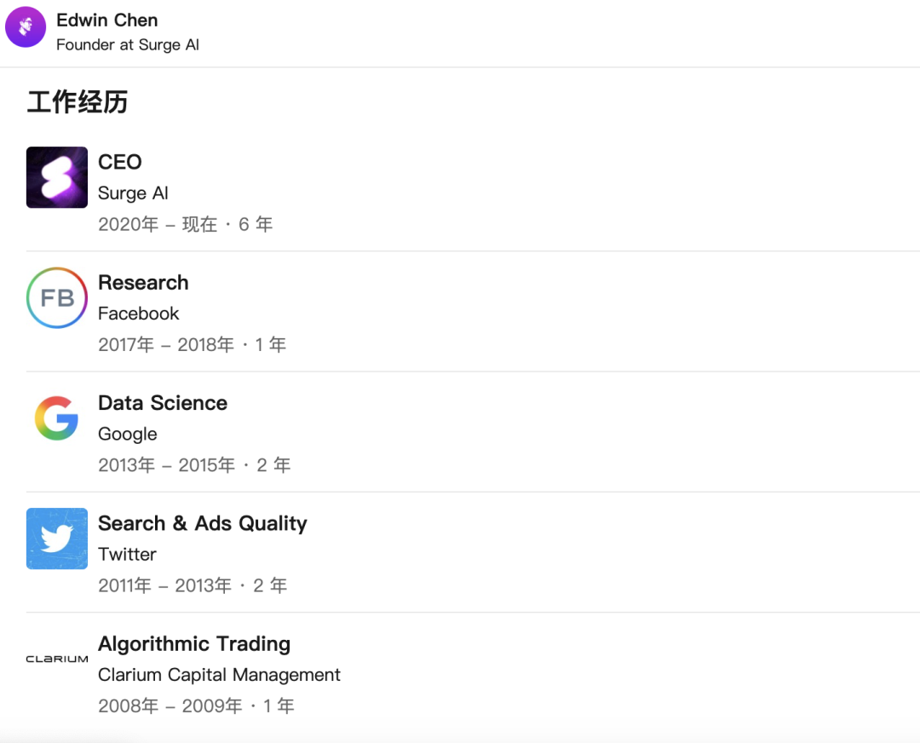The height and width of the screenshot is (743, 920).
Task: Click the Twitter company name text
Action: pos(127,554)
